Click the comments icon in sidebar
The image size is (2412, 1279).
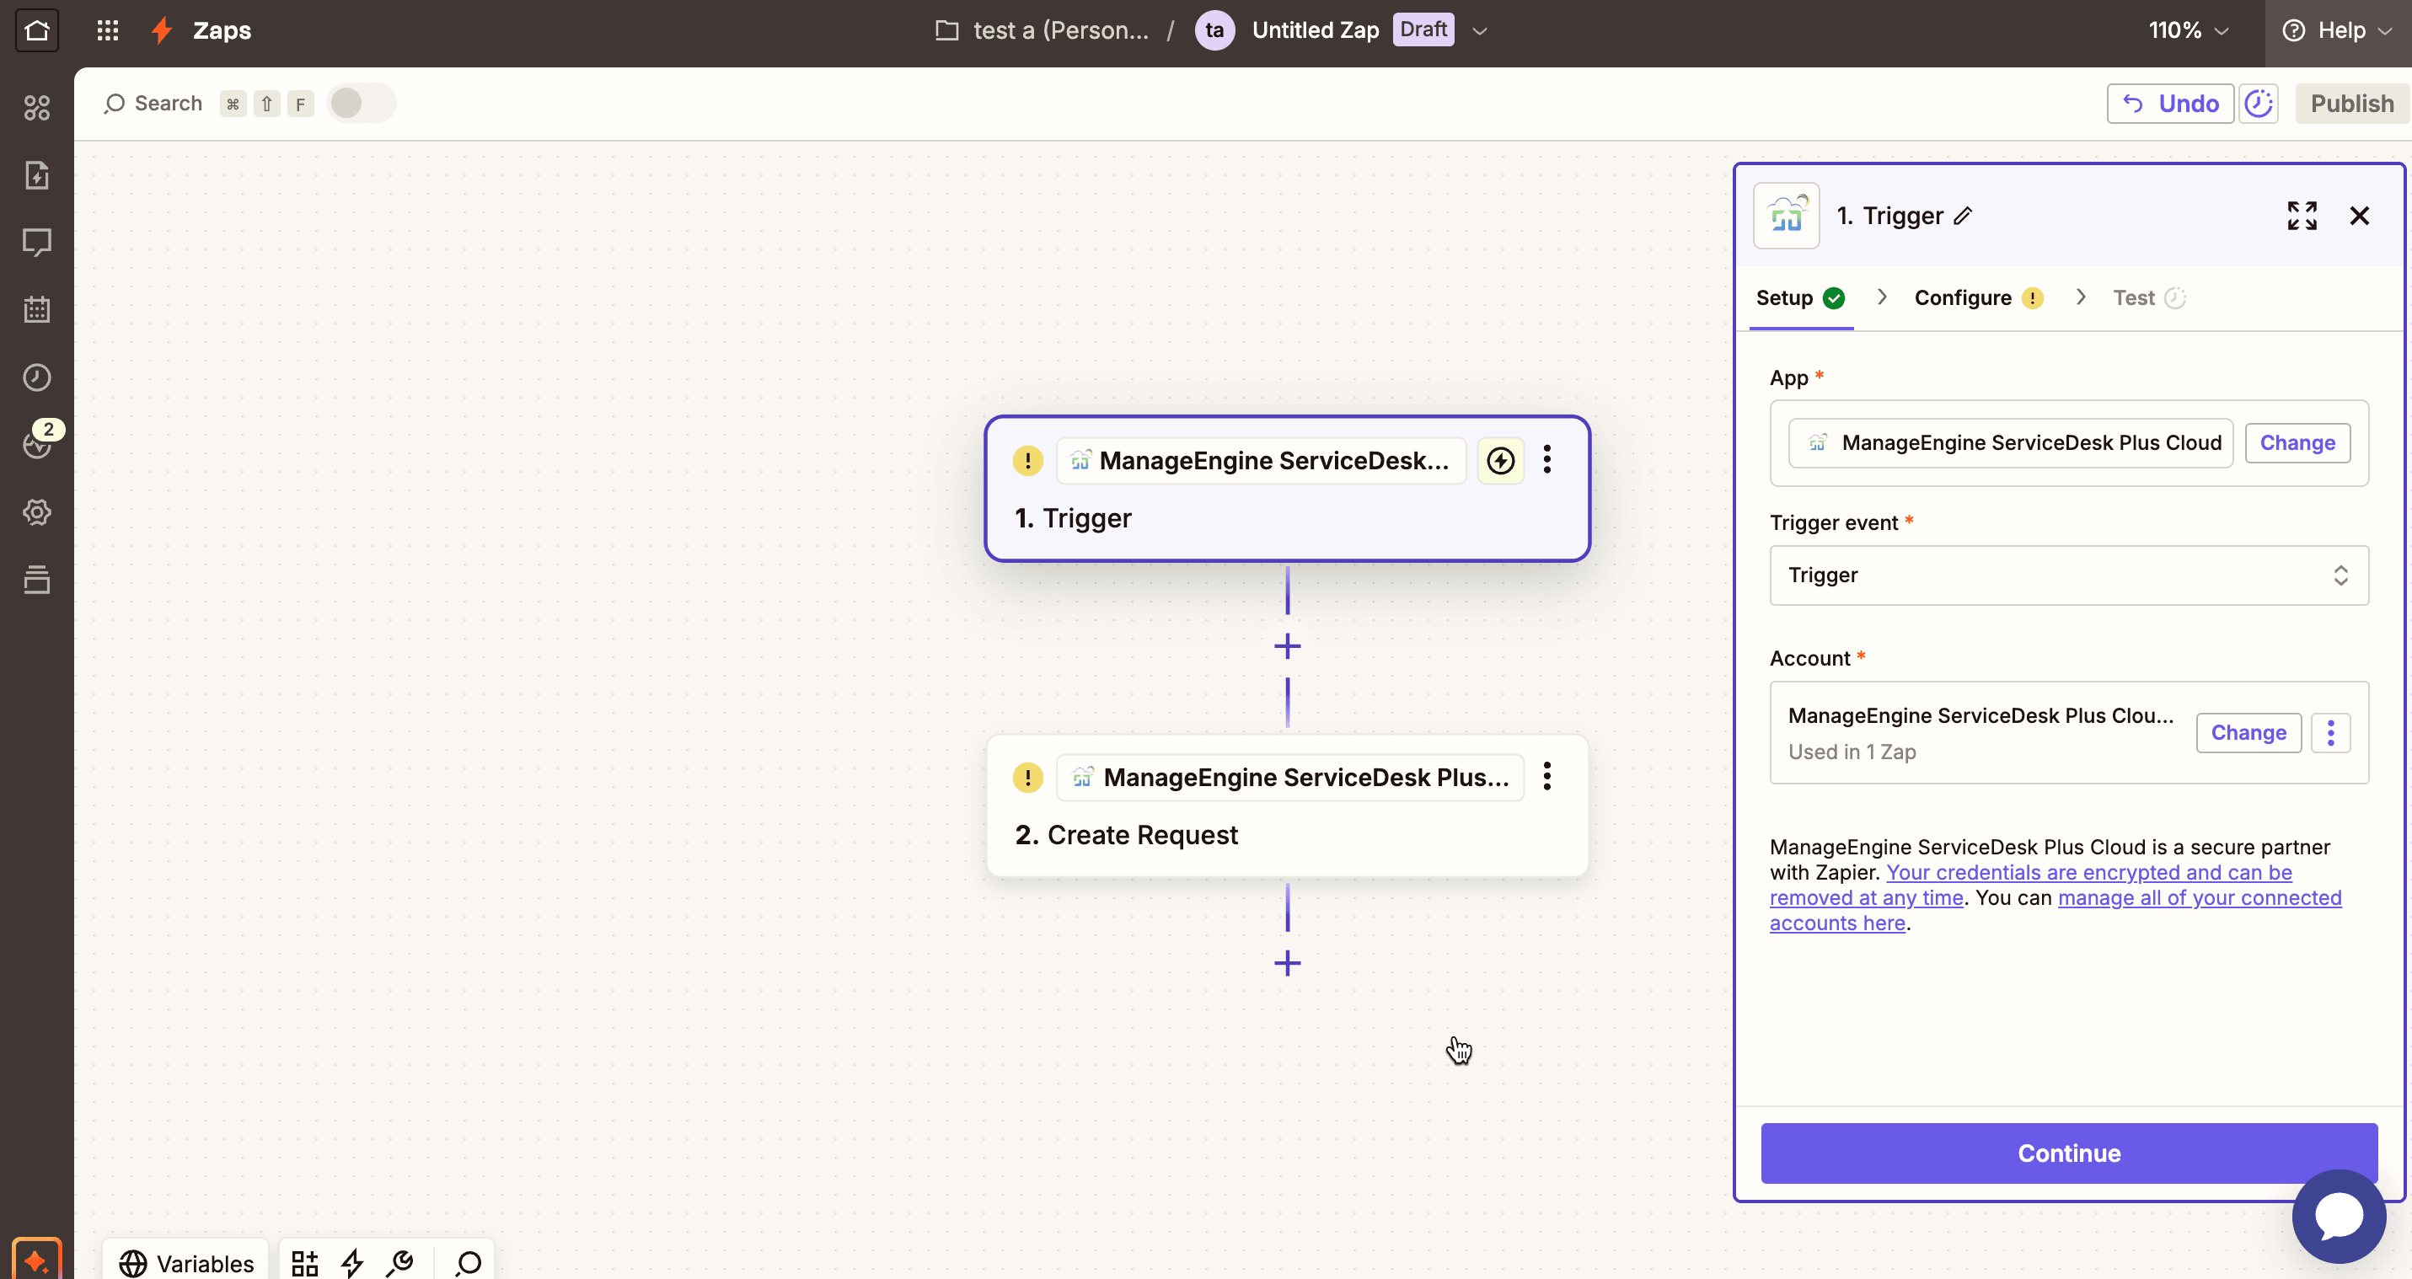point(36,243)
